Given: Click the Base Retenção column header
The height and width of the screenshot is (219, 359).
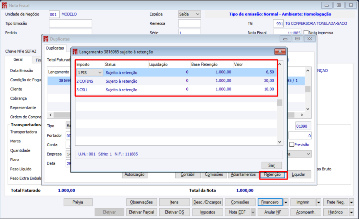Looking at the screenshot, I should [x=212, y=64].
